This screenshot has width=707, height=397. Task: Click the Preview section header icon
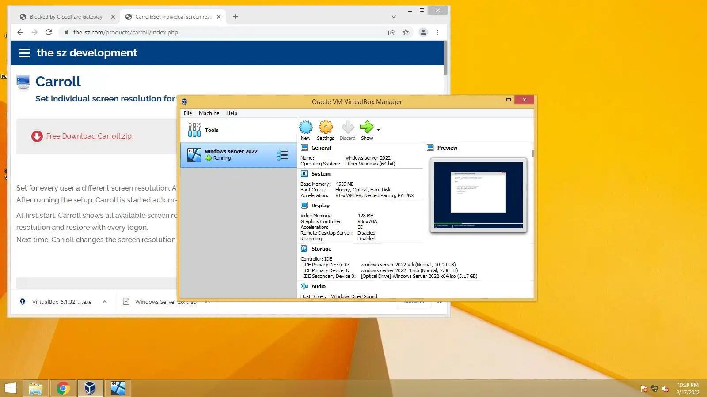tap(430, 148)
